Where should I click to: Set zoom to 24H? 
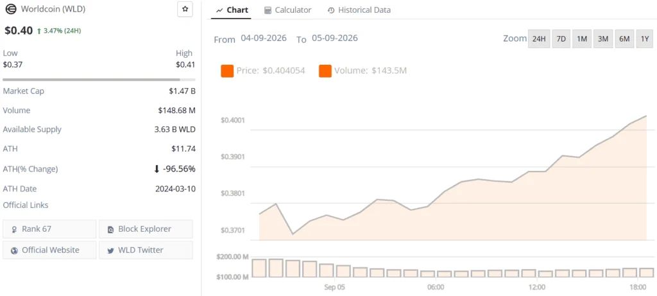point(539,39)
